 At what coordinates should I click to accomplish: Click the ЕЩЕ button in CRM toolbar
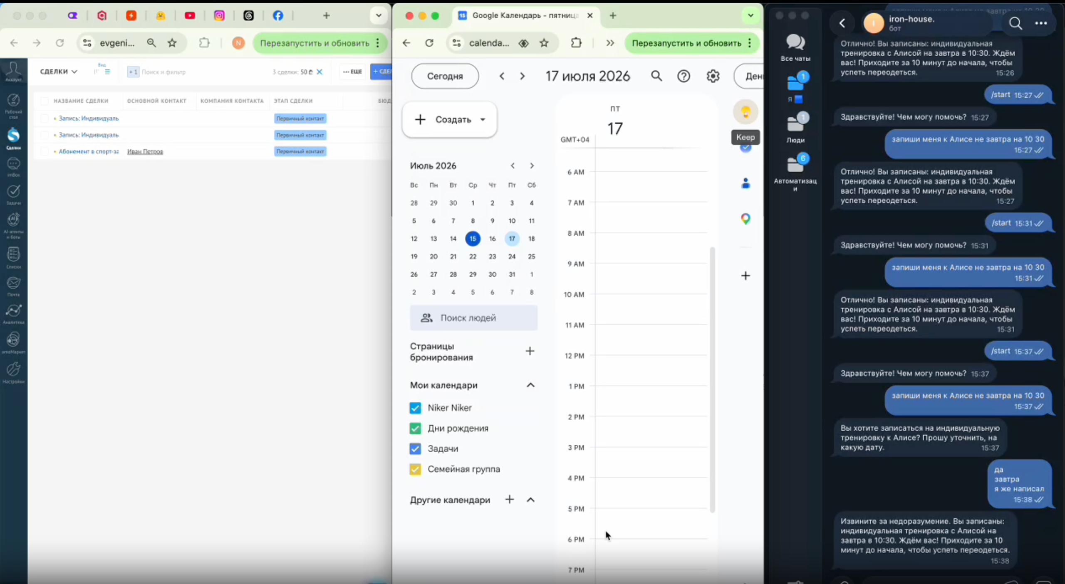click(353, 71)
